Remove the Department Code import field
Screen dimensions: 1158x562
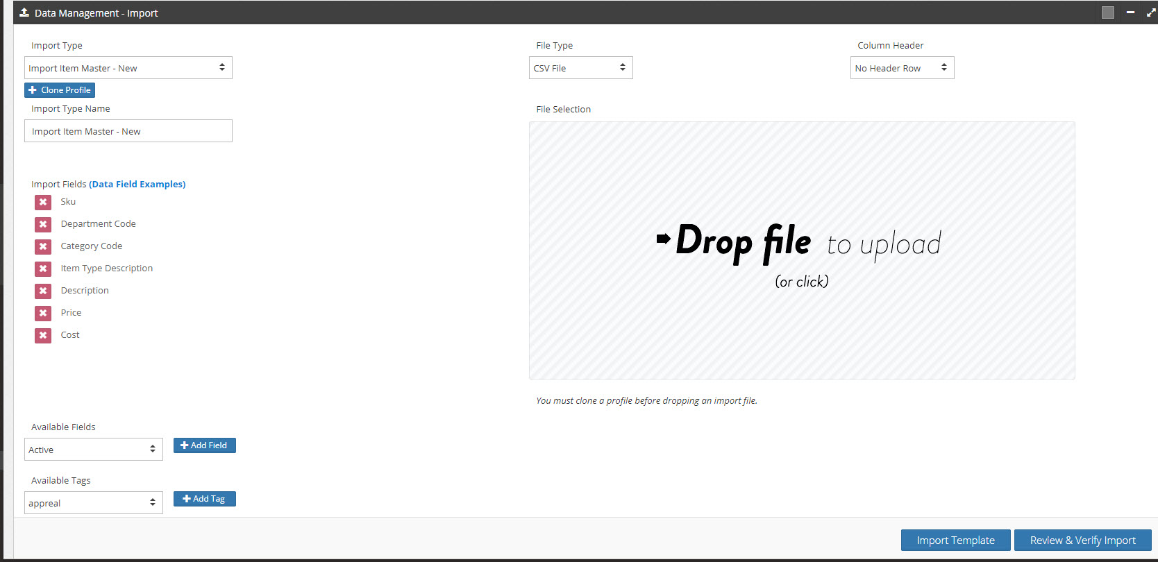[x=43, y=224]
